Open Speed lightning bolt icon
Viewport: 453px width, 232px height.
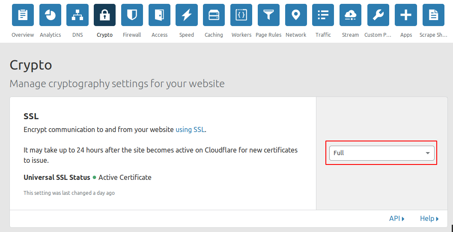click(x=187, y=15)
